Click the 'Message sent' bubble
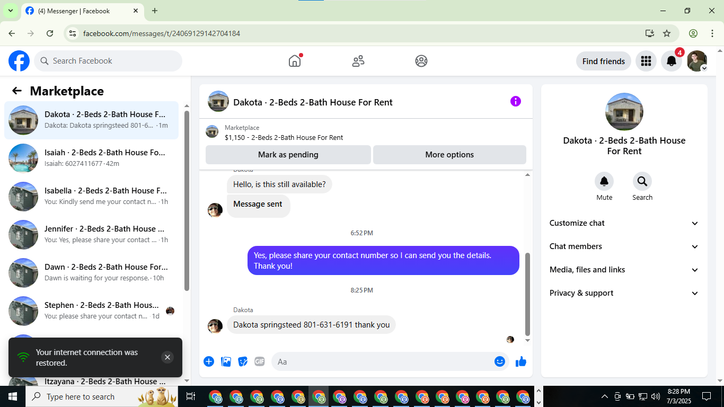 (258, 206)
